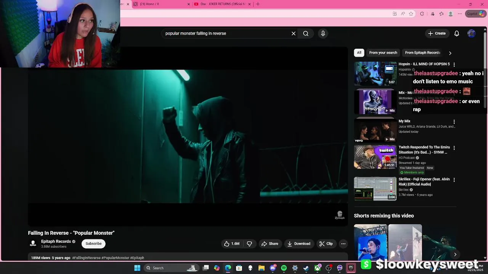Open the Epitaph Records channel name link
This screenshot has height=274, width=488.
tap(56, 241)
